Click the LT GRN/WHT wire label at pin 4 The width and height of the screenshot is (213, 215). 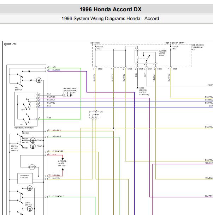[58, 196]
